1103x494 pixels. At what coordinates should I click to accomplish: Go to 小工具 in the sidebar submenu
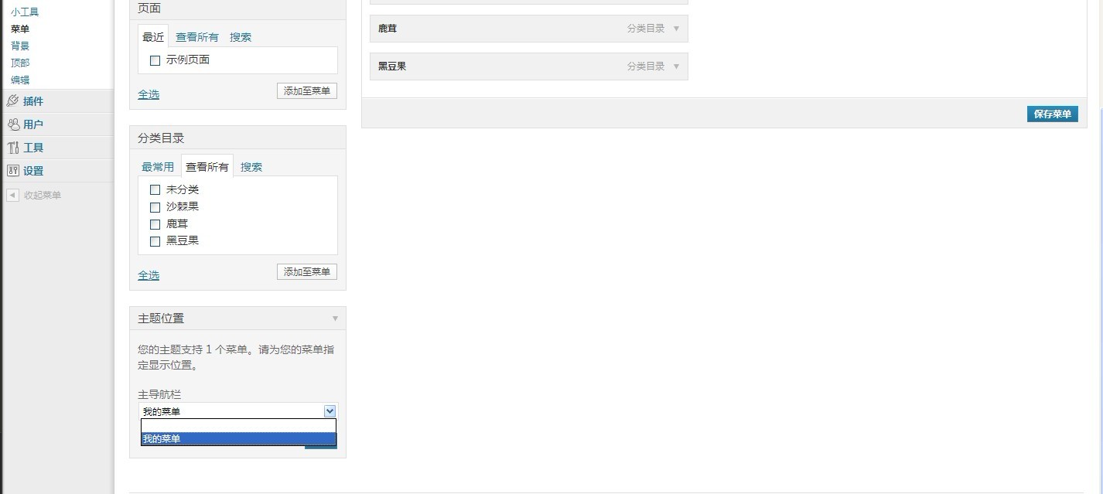25,12
